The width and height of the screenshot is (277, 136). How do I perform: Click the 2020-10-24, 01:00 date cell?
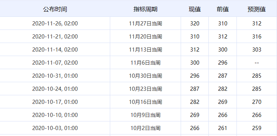55,89
